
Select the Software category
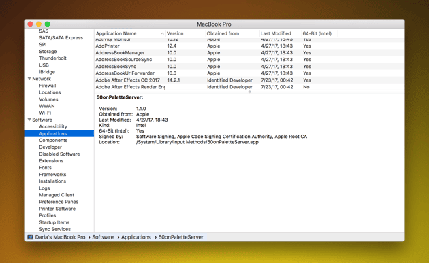[x=42, y=120]
